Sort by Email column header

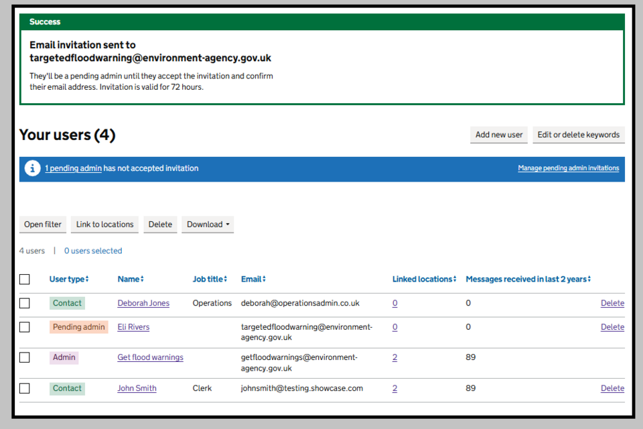pos(254,279)
